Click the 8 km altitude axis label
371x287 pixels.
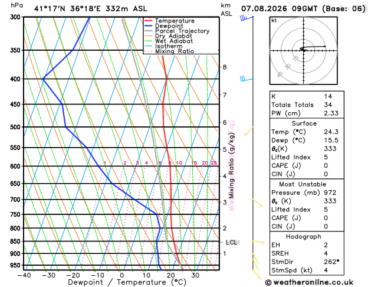[225, 67]
